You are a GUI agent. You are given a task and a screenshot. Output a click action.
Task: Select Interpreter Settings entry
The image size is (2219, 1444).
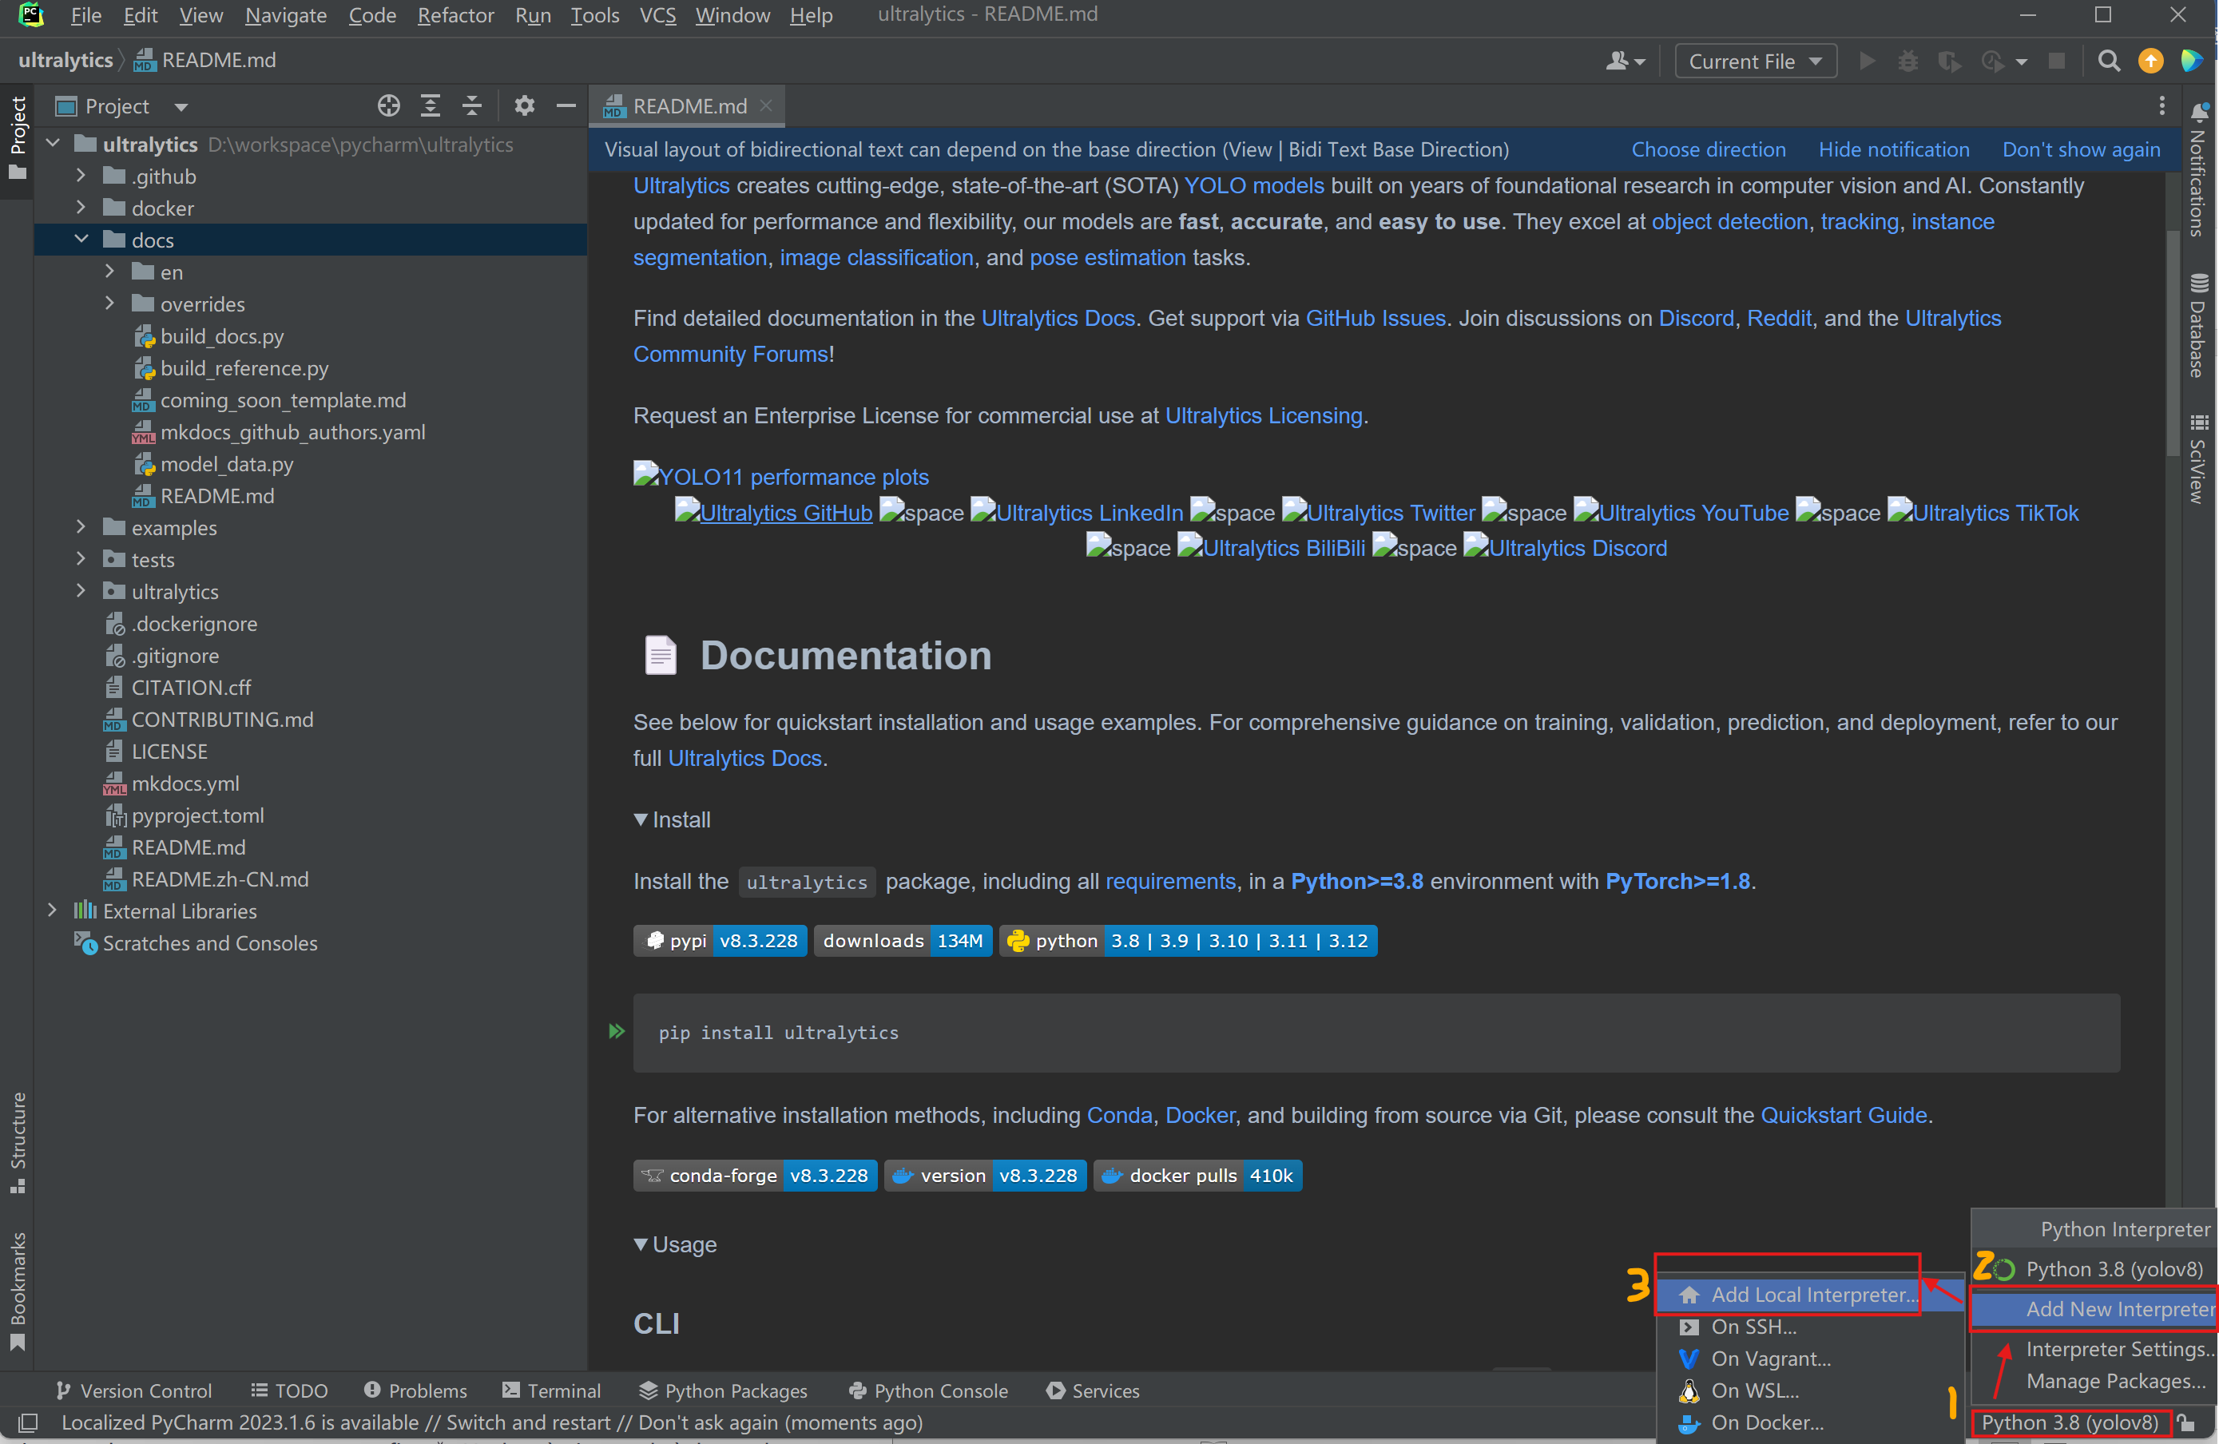tap(2094, 1349)
